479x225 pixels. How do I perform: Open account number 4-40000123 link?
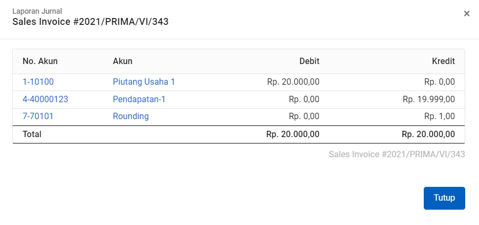46,99
